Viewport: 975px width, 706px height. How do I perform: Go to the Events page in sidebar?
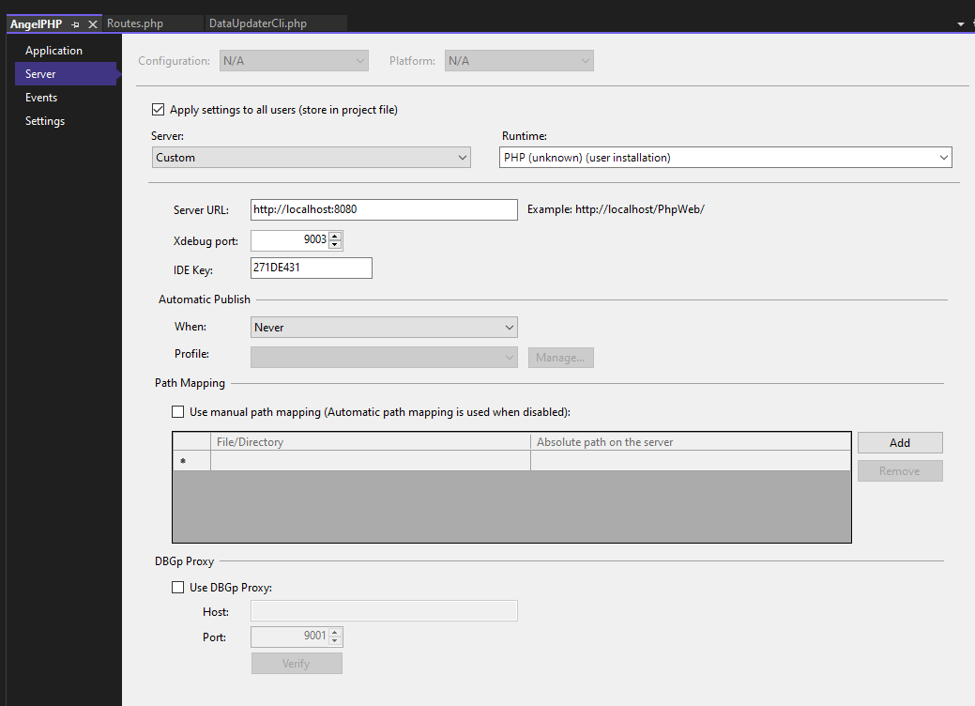pyautogui.click(x=41, y=98)
